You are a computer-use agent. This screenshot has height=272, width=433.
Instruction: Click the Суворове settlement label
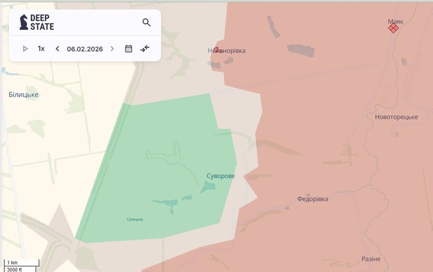pos(220,176)
